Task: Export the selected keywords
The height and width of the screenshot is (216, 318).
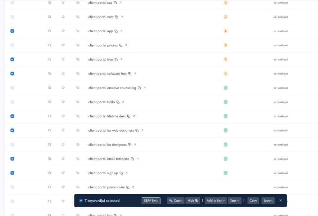Action: click(268, 200)
